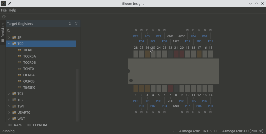Toggle pin 26 PC3 on the chip

tap(147, 54)
